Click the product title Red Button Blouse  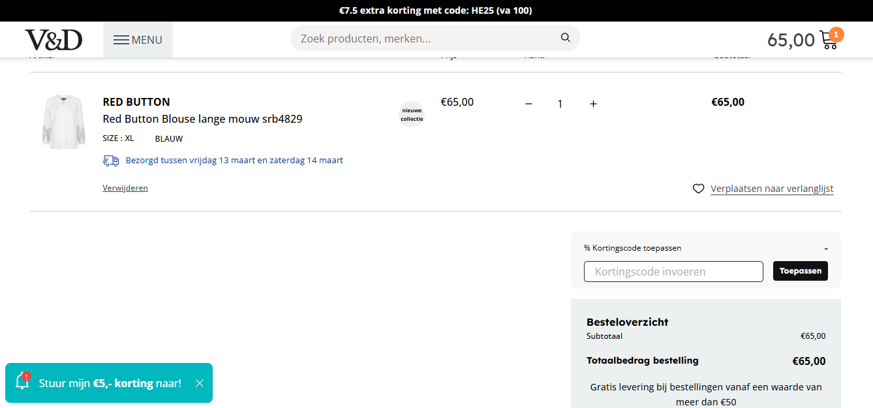tap(202, 119)
